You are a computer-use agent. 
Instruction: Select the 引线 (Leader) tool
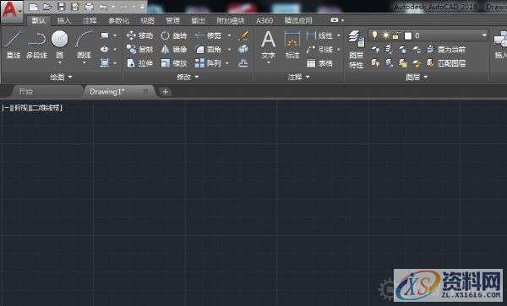[319, 50]
